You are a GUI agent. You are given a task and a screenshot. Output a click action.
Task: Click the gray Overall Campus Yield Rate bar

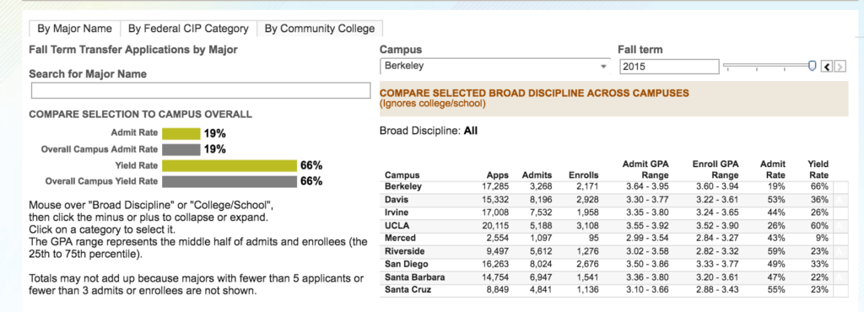click(229, 181)
